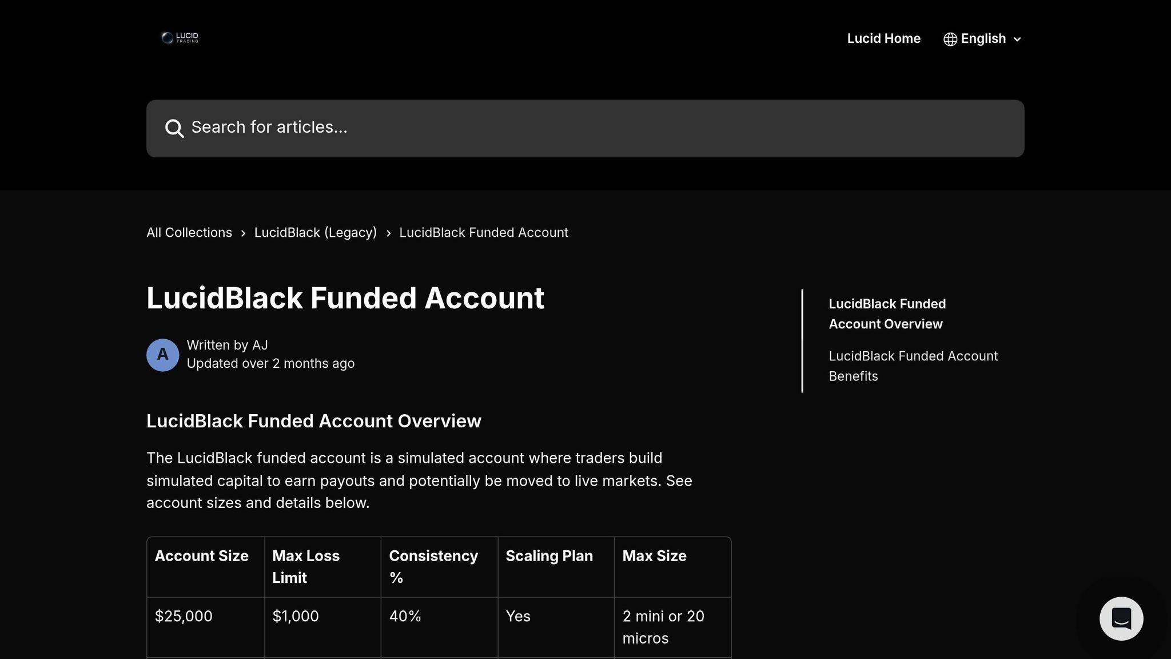Screen dimensions: 1171x659
Task: Click the globe language icon
Action: tap(950, 39)
